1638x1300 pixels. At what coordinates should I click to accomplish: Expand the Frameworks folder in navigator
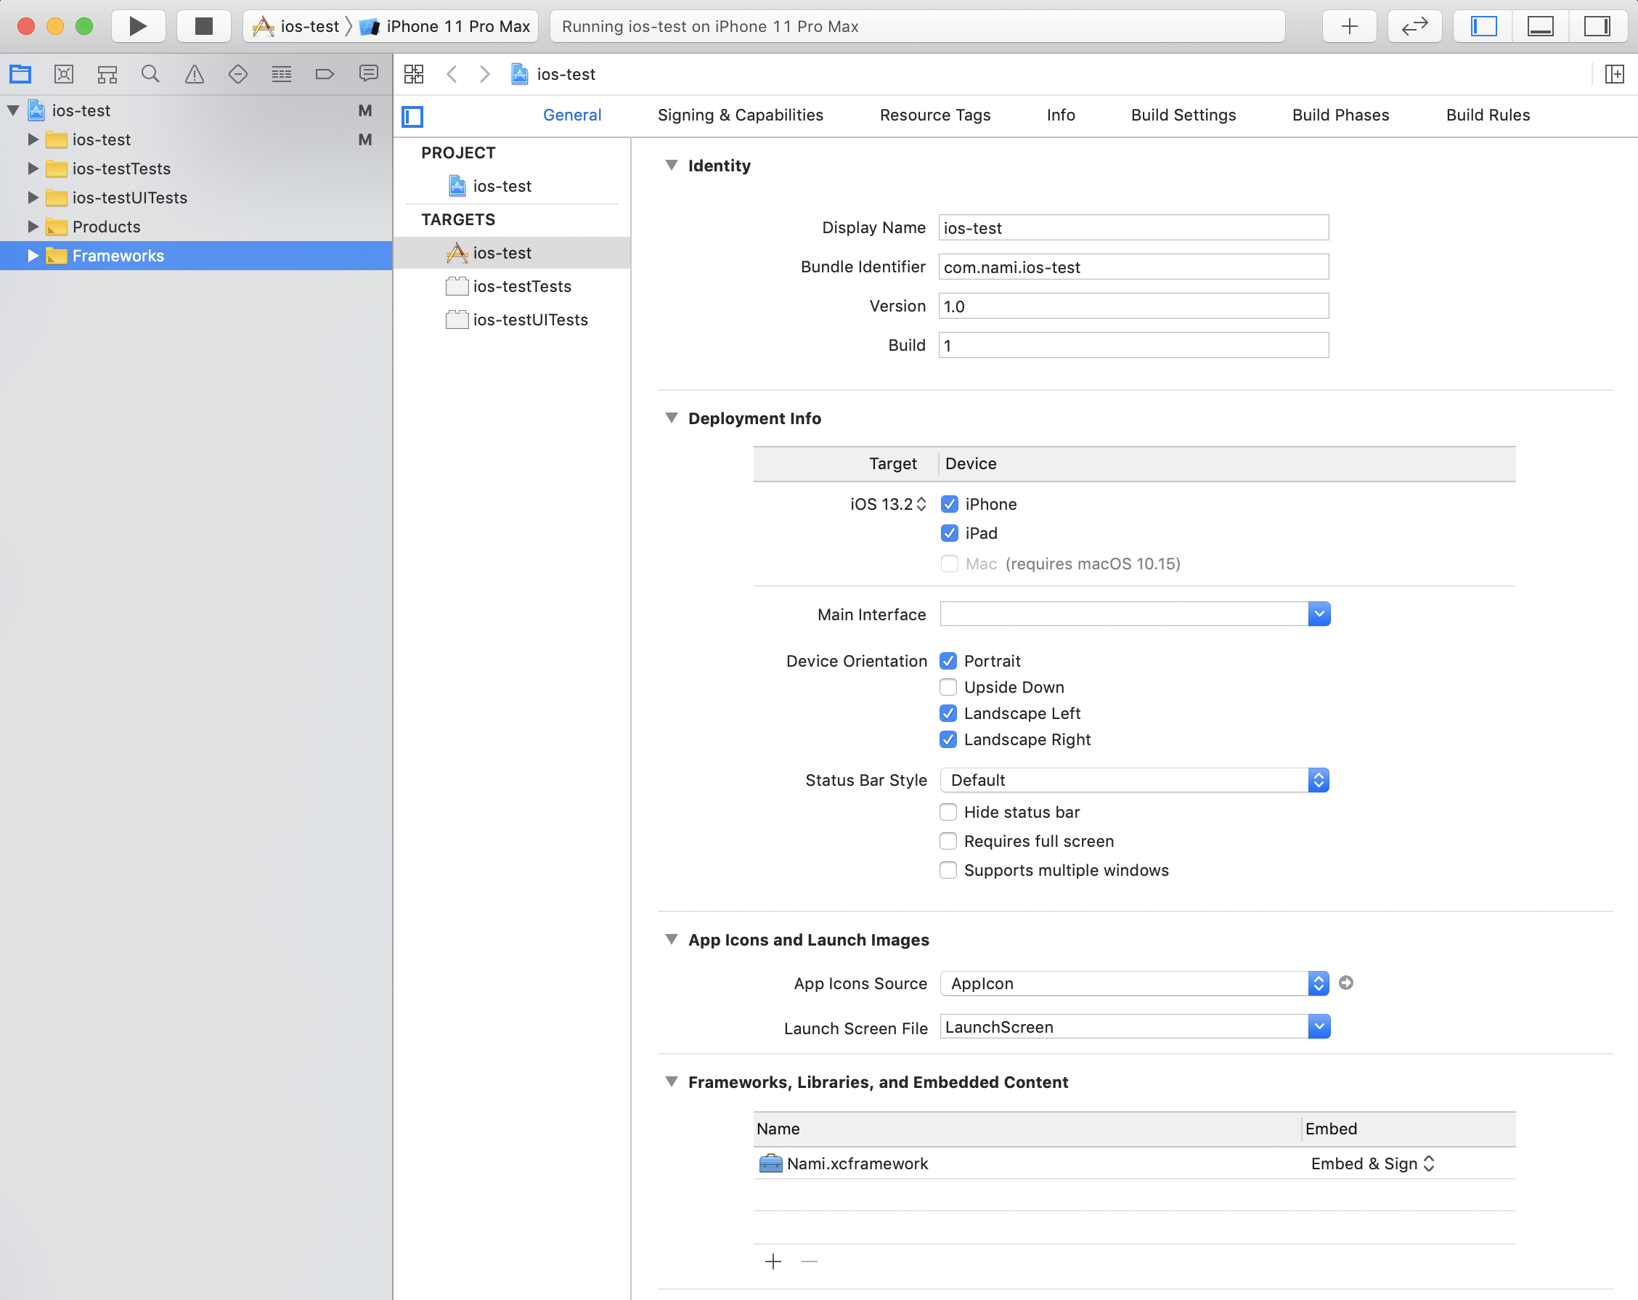point(33,256)
